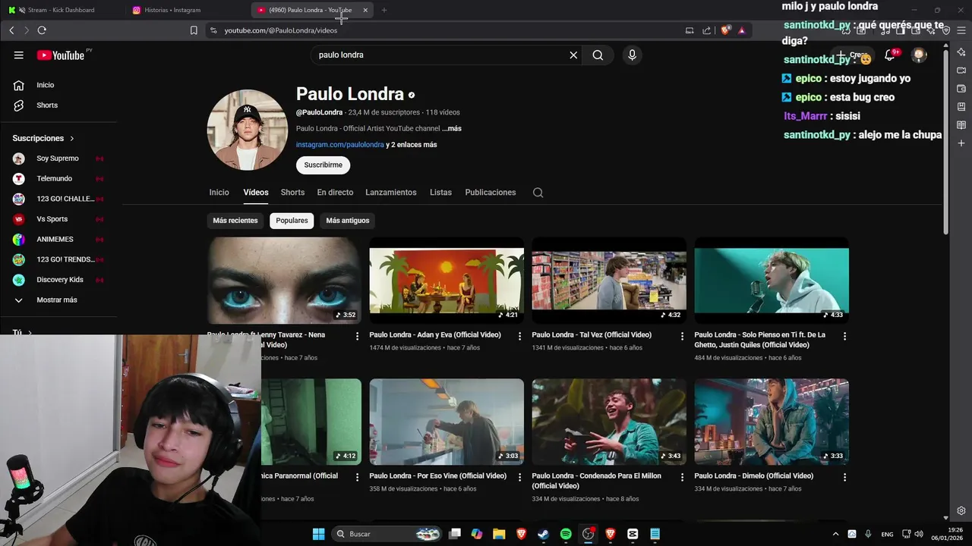Click the share icon in the address bar
972x546 pixels.
point(707,30)
